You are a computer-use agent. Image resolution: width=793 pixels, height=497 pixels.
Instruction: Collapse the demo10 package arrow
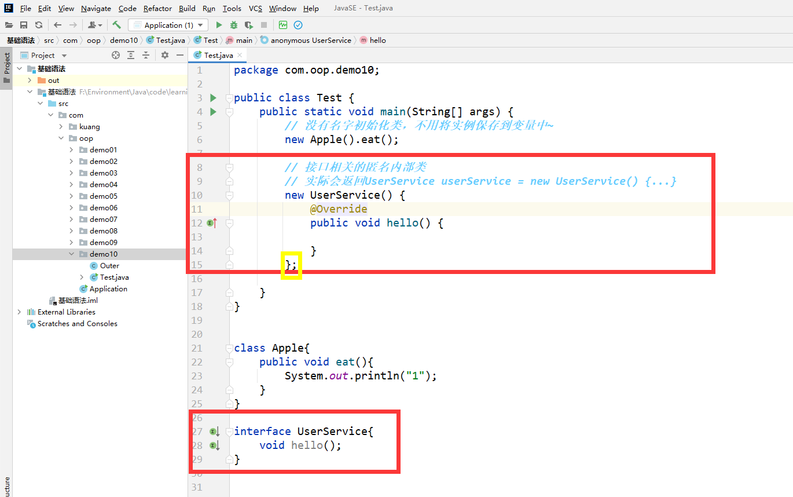[x=71, y=254]
